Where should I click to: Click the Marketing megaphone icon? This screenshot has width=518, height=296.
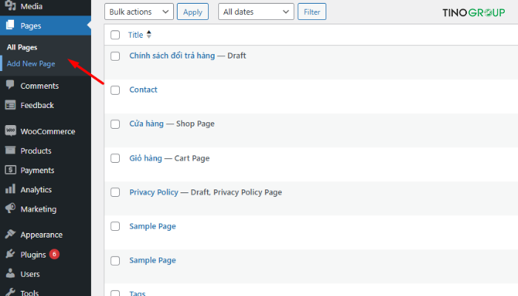tap(10, 208)
